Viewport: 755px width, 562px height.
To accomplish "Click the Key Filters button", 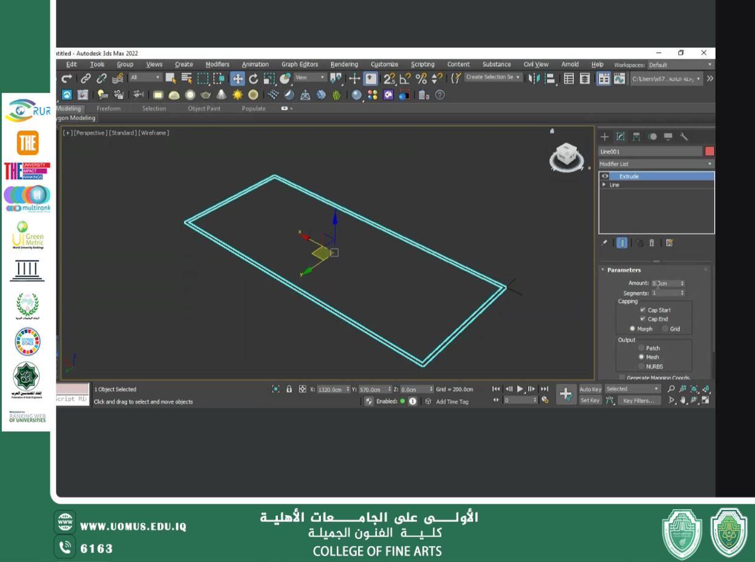I will [x=640, y=401].
